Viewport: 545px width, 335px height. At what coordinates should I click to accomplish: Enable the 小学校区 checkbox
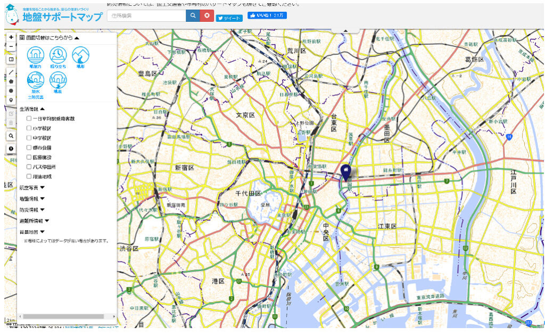(29, 128)
